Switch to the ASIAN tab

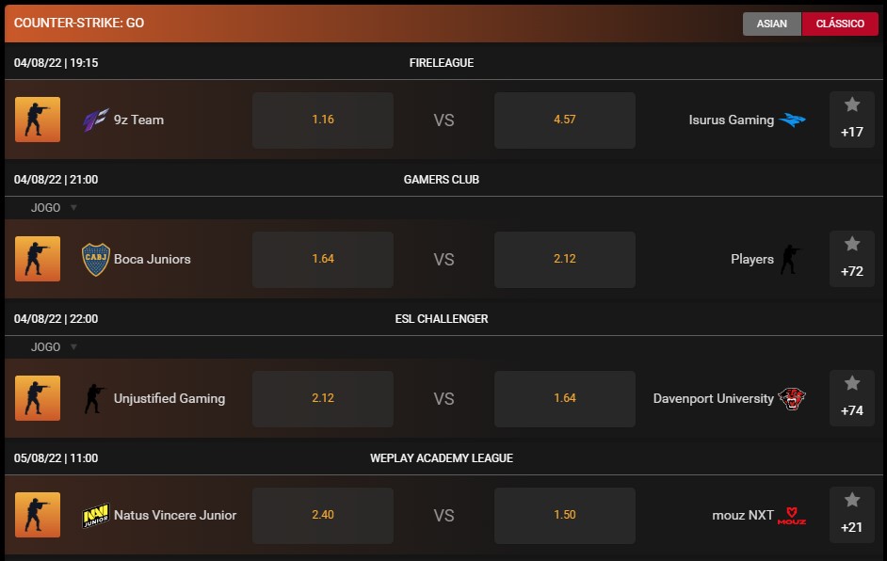(771, 24)
